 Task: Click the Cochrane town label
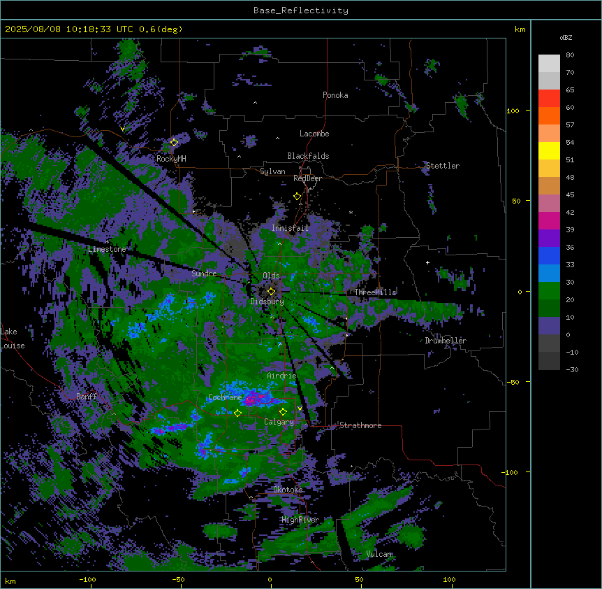click(x=225, y=397)
